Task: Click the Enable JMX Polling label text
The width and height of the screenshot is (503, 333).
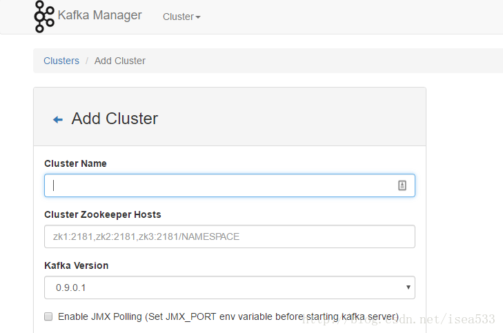Action: (x=228, y=316)
